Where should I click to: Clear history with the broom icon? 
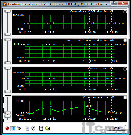[19, 128]
